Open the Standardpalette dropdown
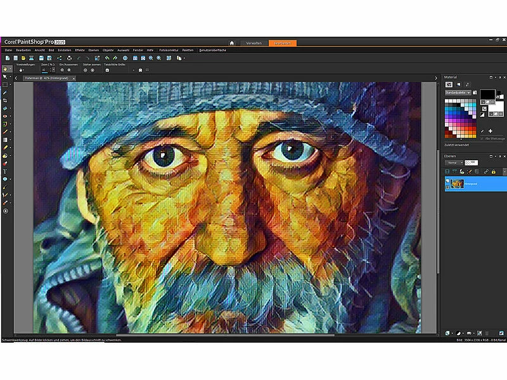The height and width of the screenshot is (380, 507). 458,93
